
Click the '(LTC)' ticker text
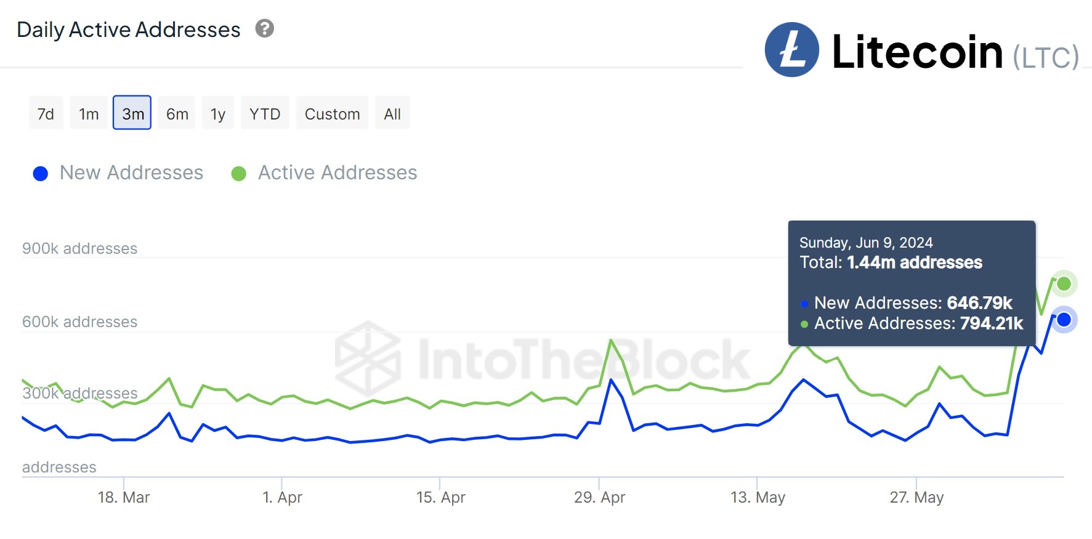tap(1046, 57)
